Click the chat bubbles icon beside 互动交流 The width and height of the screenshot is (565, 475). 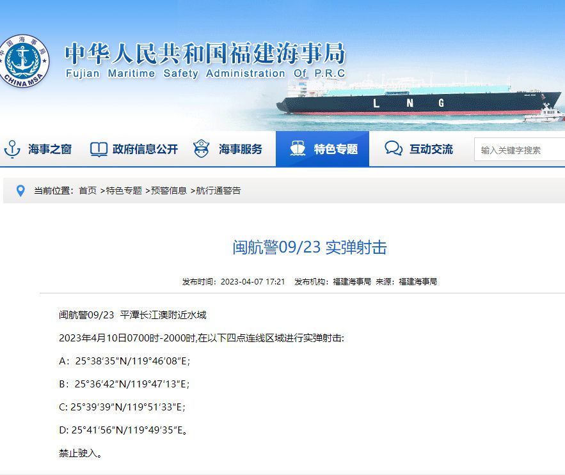pyautogui.click(x=393, y=148)
